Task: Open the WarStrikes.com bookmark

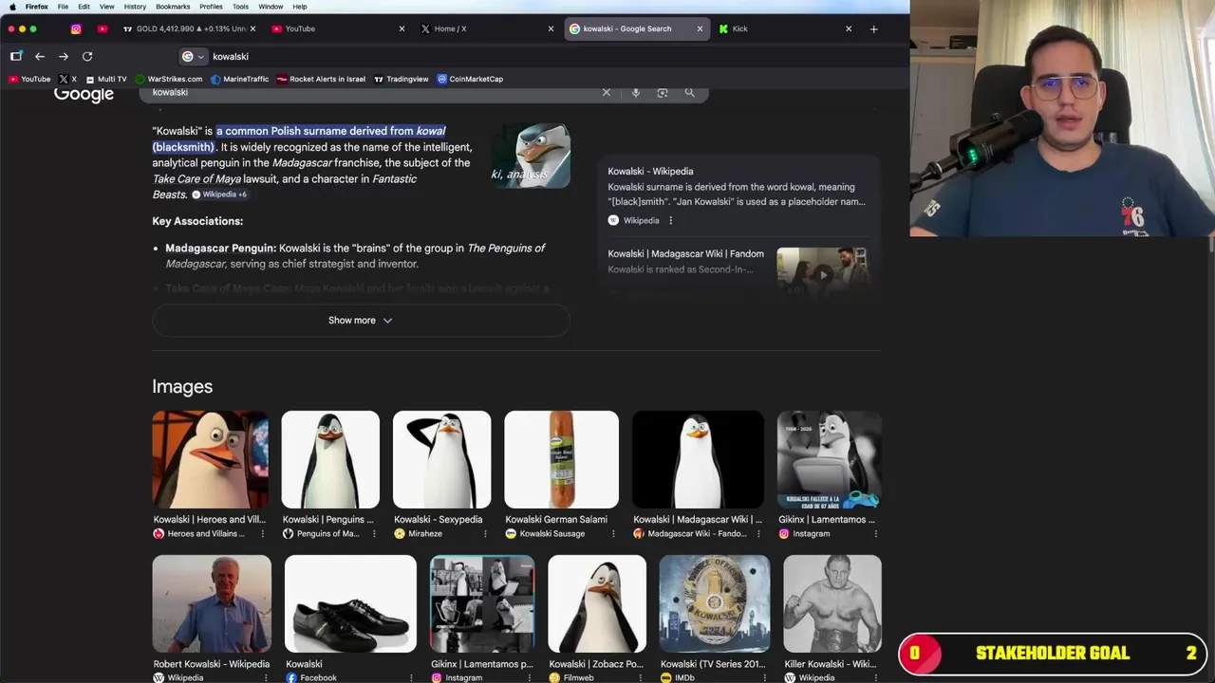Action: [168, 79]
